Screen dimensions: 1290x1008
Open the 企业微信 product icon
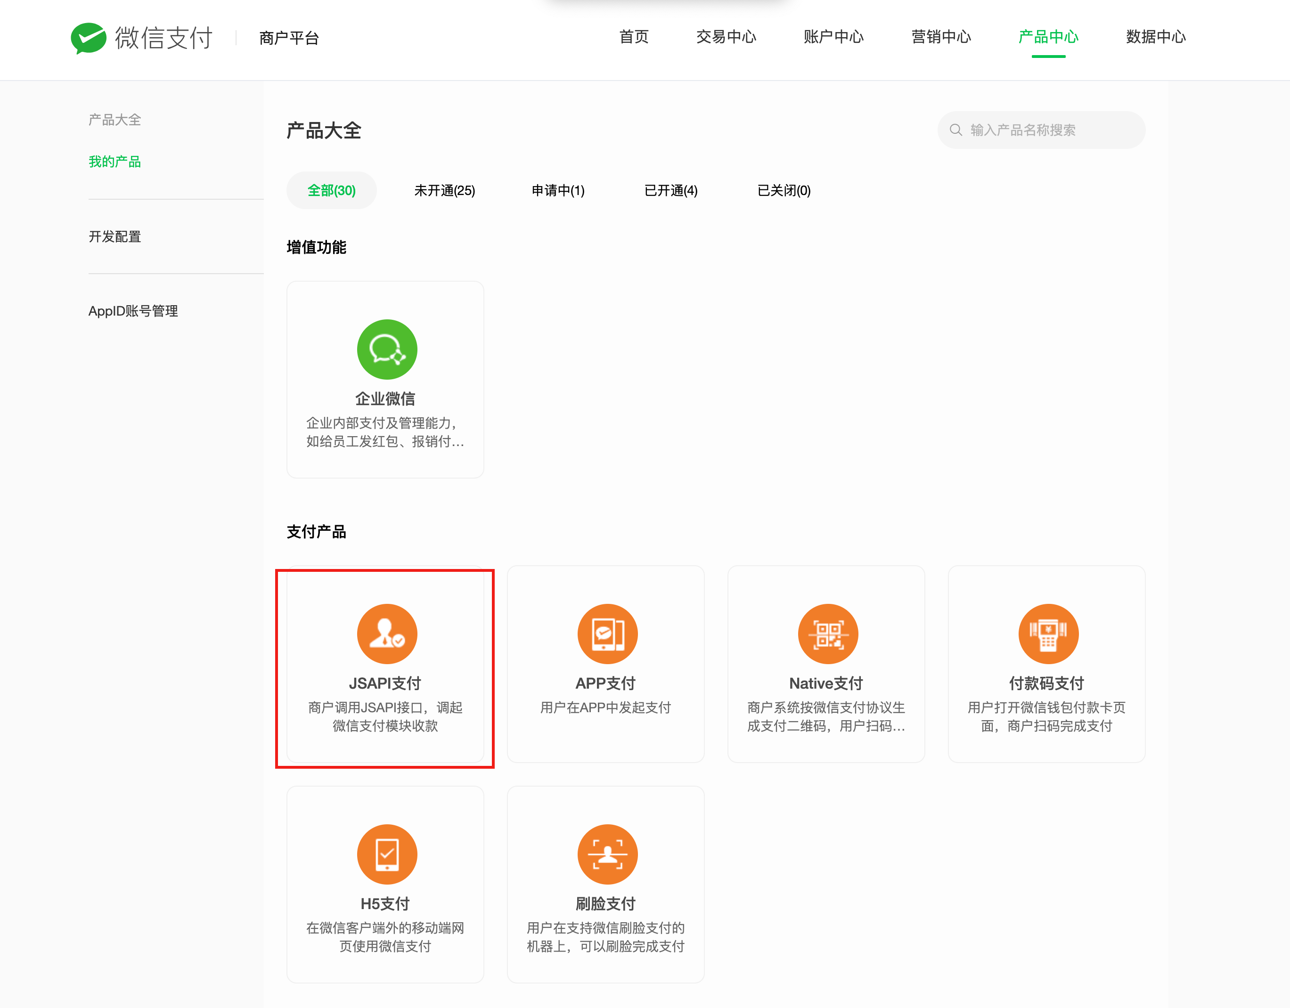click(x=386, y=349)
